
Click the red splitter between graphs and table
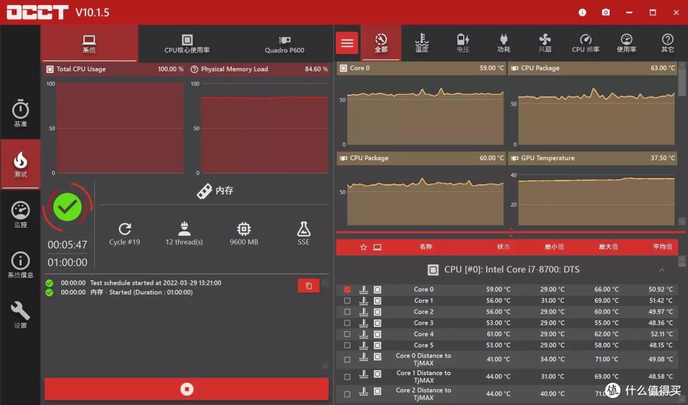click(x=510, y=232)
